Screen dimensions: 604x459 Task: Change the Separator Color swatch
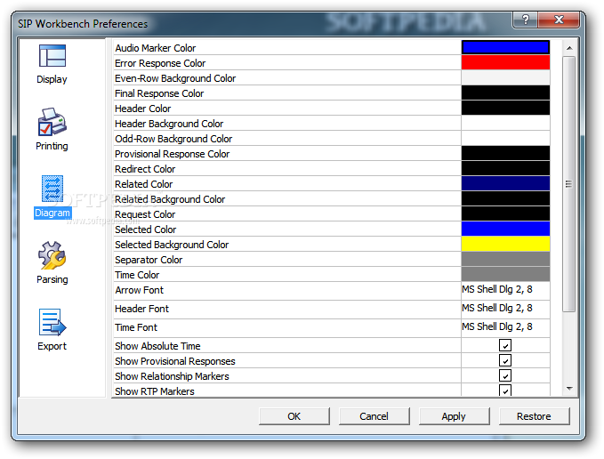click(505, 259)
